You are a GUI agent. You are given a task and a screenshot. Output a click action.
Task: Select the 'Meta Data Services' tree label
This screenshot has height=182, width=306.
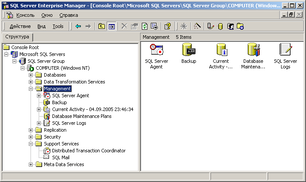64,164
